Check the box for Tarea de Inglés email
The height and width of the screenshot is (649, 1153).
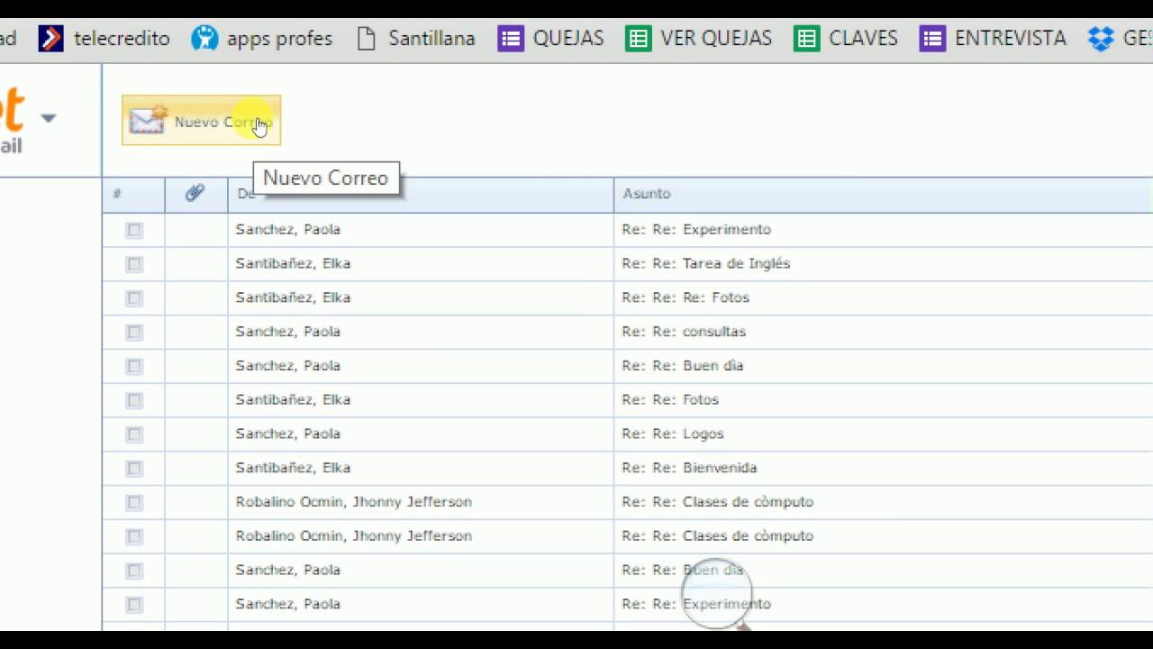[134, 264]
